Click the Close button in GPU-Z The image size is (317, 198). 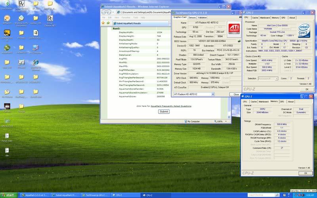click(x=235, y=94)
